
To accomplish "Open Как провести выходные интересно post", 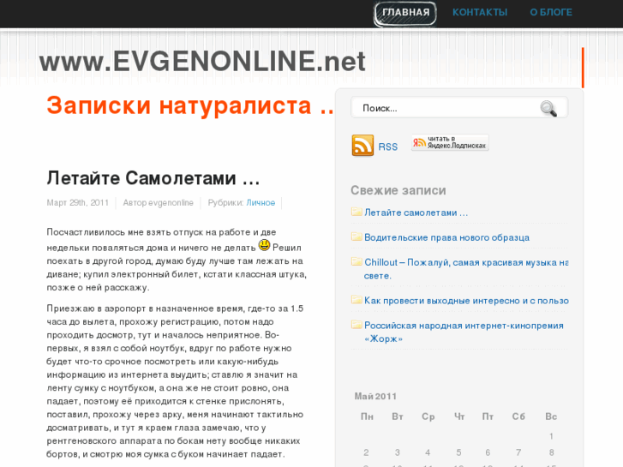I will tap(466, 301).
